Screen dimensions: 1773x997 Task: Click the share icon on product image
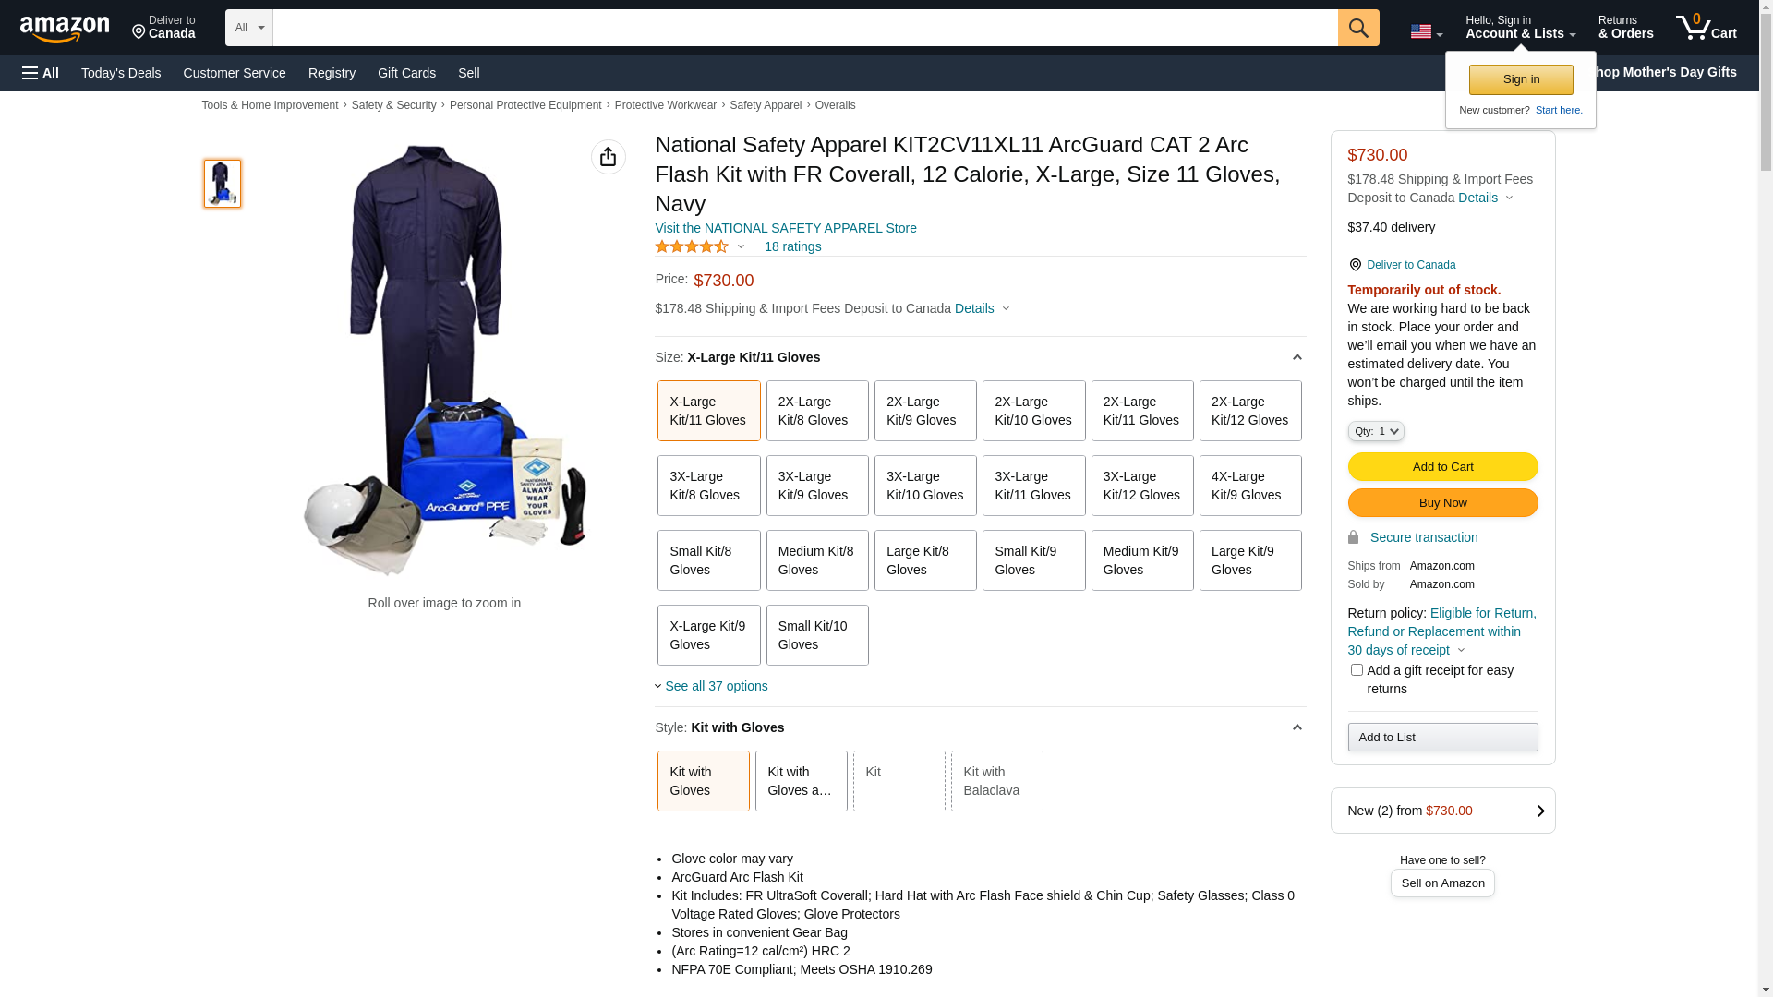coord(608,157)
